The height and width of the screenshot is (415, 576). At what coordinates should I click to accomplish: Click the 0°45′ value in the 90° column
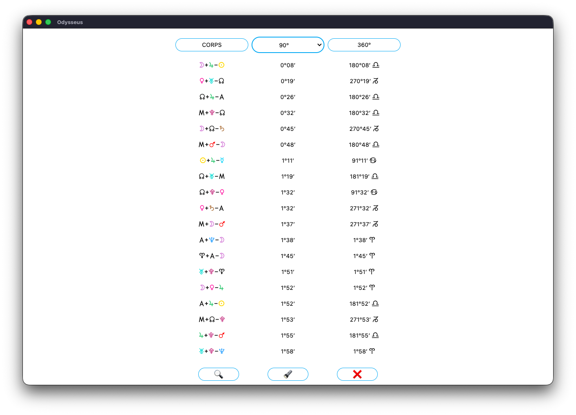pos(288,129)
